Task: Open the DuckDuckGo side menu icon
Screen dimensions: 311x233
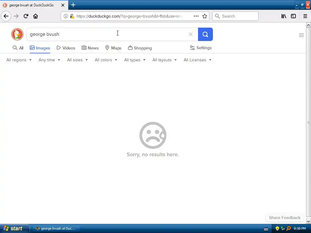Action: pyautogui.click(x=301, y=35)
